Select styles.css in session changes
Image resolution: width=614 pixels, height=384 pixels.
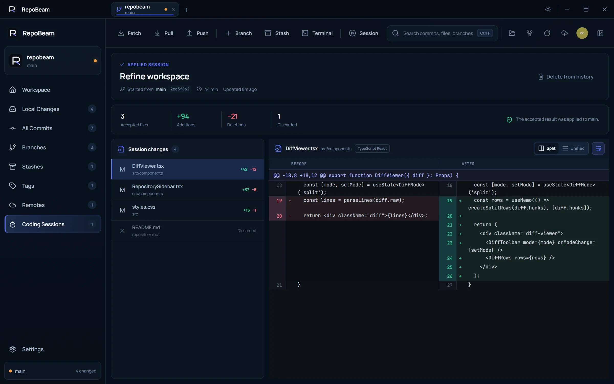coord(188,210)
